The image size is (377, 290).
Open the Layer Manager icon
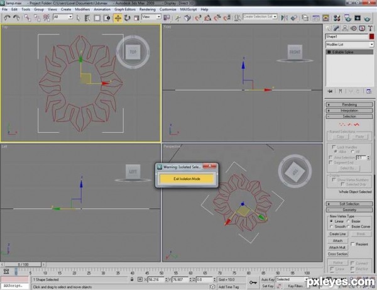[305, 18]
